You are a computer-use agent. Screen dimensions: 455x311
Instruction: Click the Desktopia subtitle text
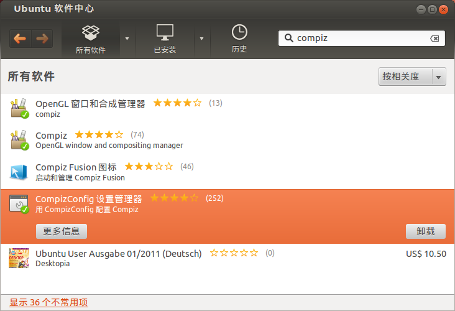tap(52, 264)
